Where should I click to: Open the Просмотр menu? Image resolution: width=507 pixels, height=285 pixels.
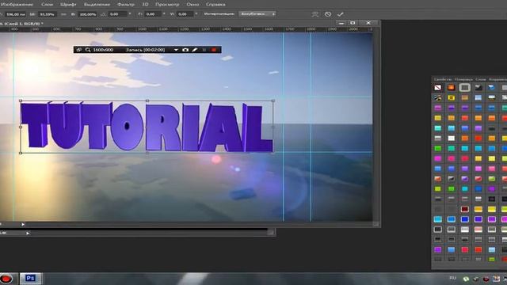(x=167, y=5)
